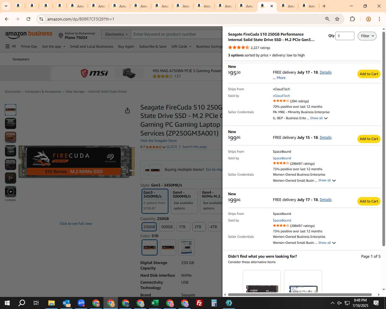386x309 pixels.
Task: Open Excel from the taskbar
Action: point(155,303)
